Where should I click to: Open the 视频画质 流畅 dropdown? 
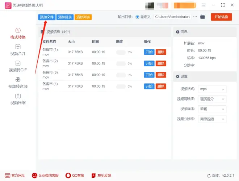(212, 109)
